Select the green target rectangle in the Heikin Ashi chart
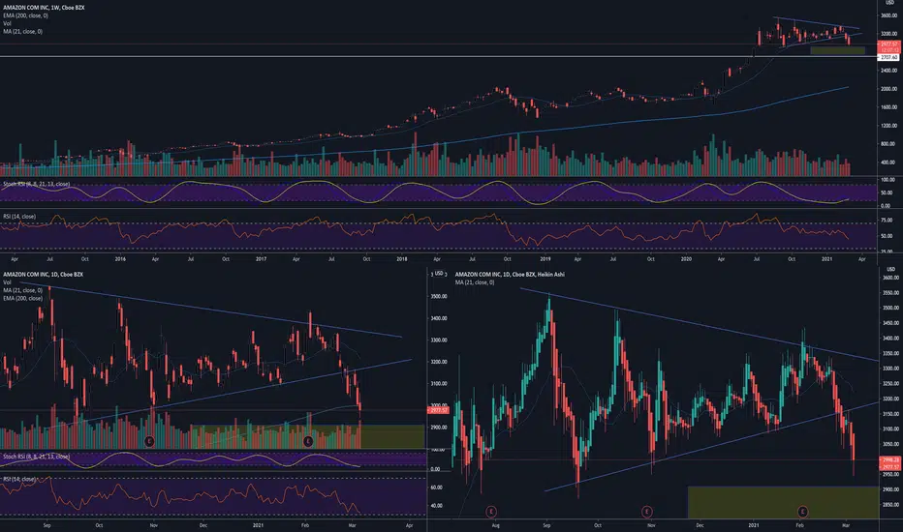903x532 pixels. 783,503
